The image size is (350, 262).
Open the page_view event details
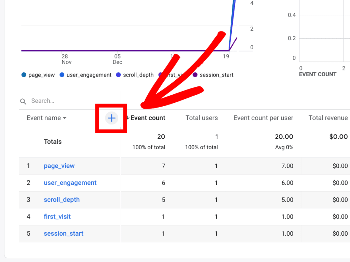59,166
